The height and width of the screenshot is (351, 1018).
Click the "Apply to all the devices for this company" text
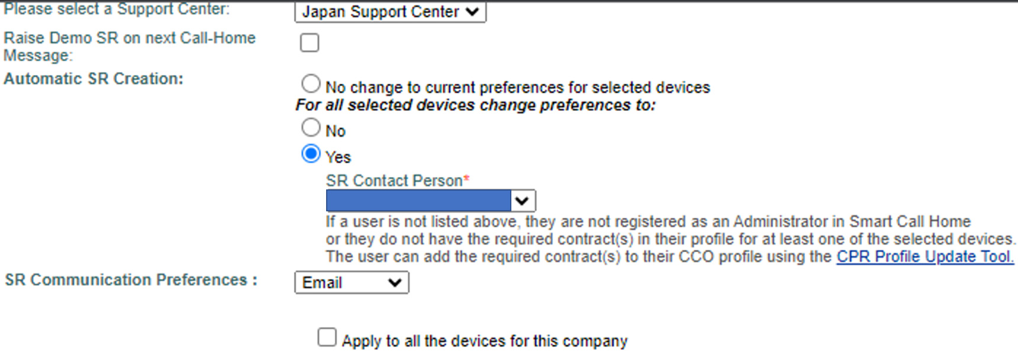pos(484,342)
